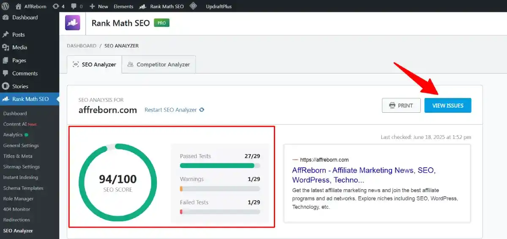Visit the AffReborn site home

[x=30, y=6]
